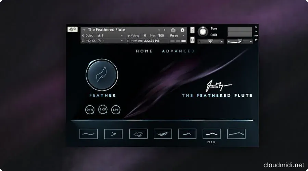Select the MED swell articulation box

[x=212, y=134]
